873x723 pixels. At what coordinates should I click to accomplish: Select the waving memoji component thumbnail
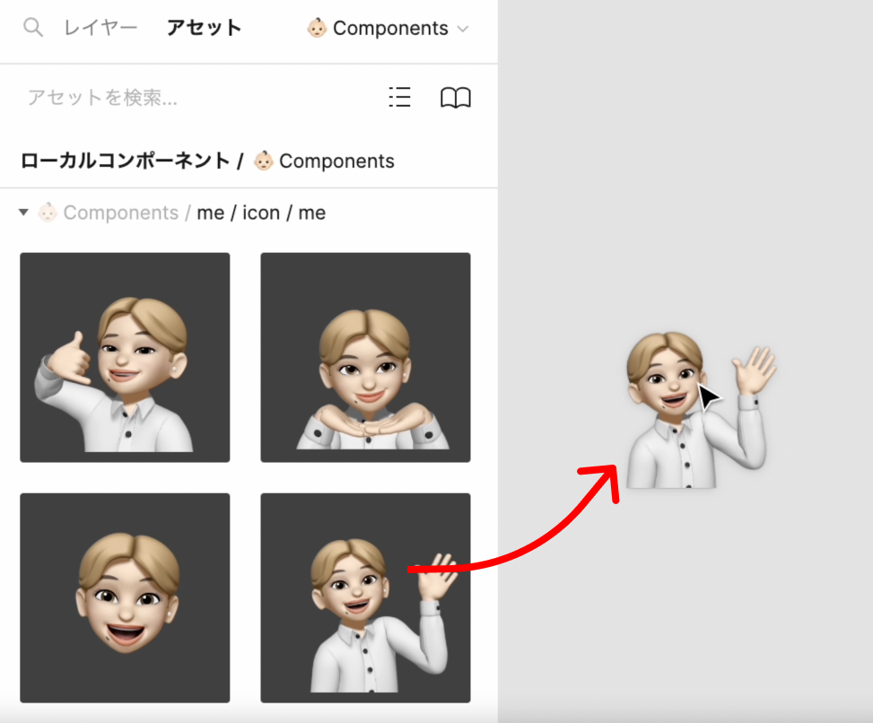365,597
